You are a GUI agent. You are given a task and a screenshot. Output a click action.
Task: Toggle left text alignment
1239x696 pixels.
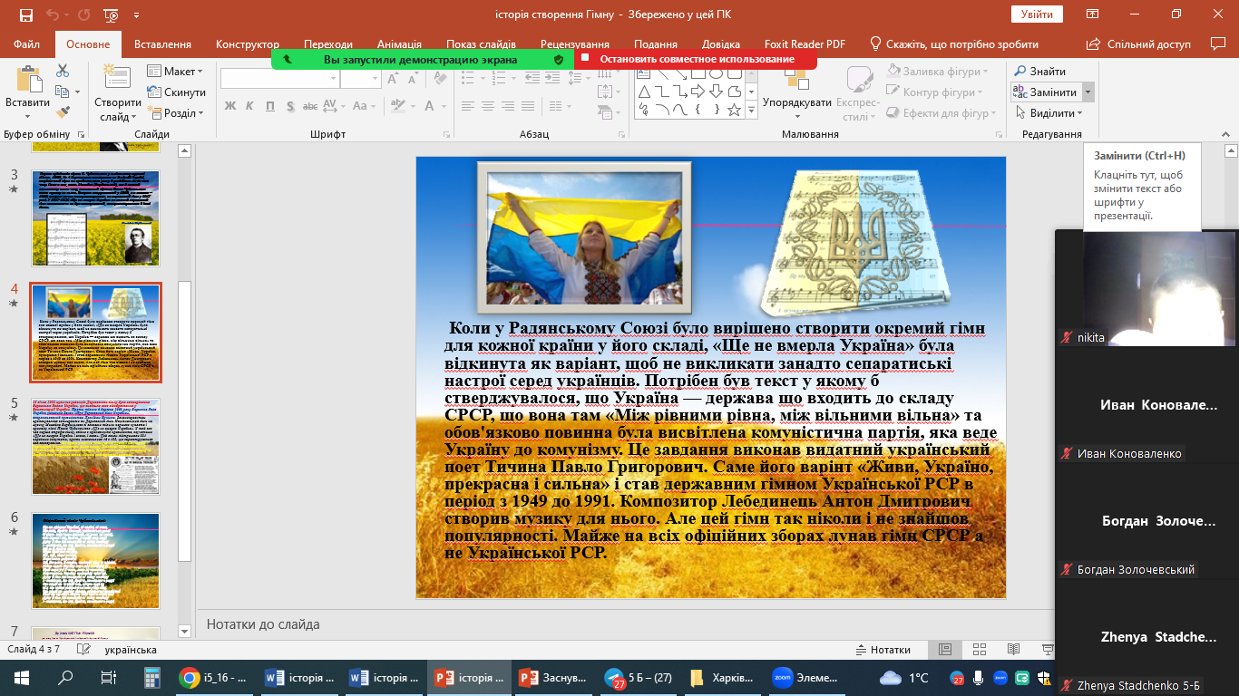click(468, 106)
